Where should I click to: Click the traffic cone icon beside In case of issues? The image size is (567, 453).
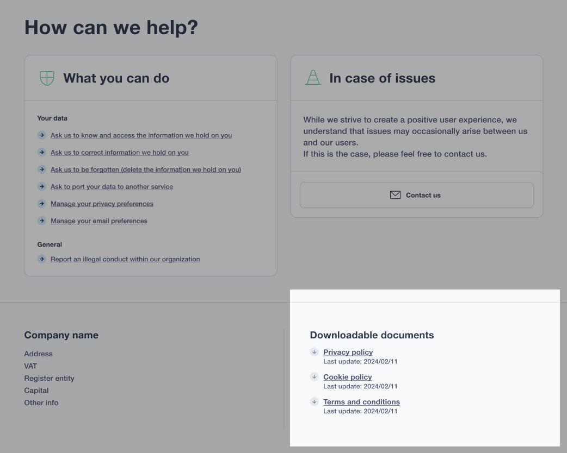pos(313,78)
